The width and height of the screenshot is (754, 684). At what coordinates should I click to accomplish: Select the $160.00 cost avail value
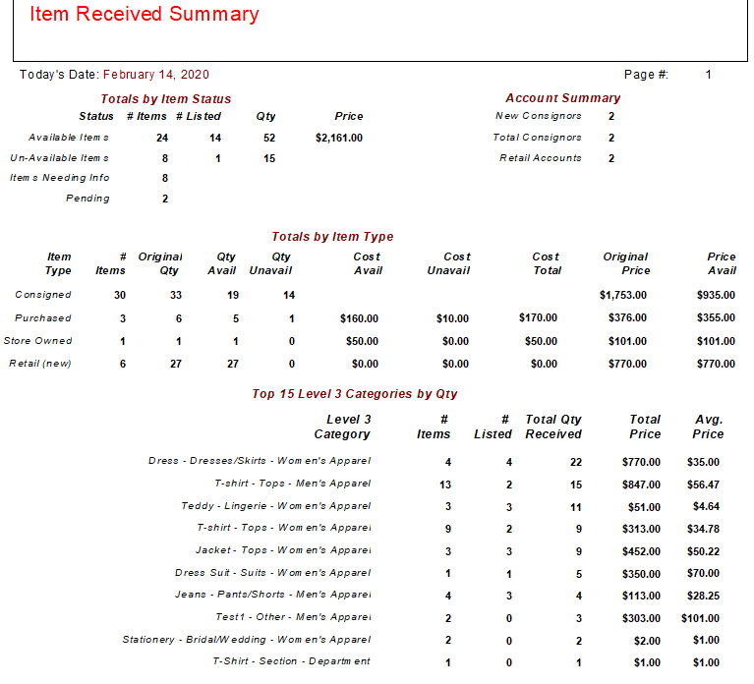(359, 318)
